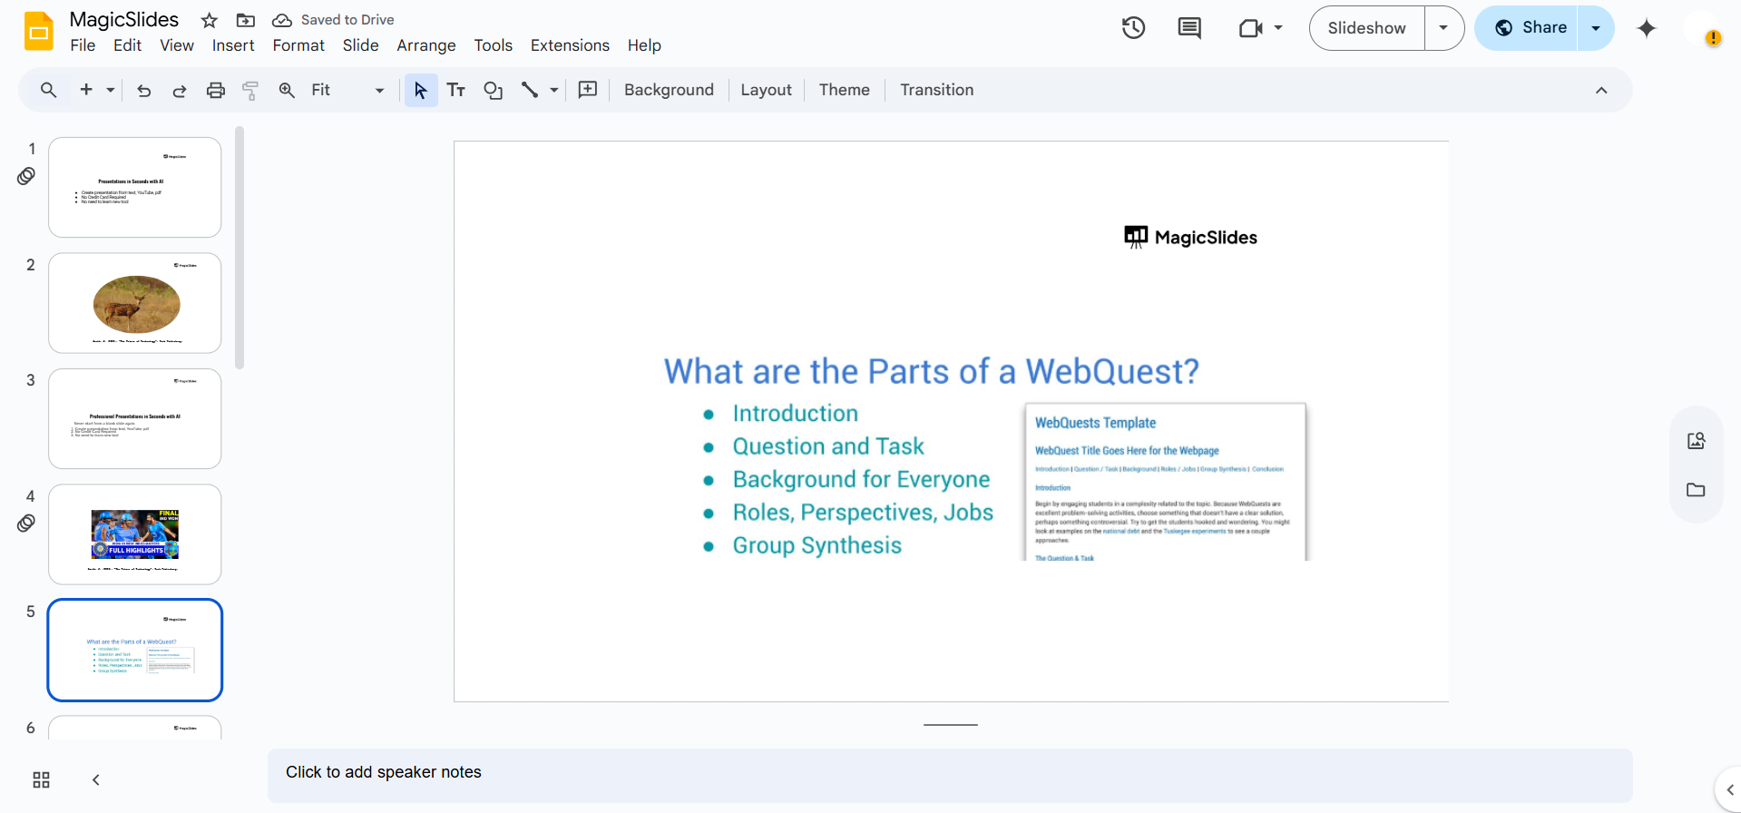Add a new slide with plus button

click(86, 90)
